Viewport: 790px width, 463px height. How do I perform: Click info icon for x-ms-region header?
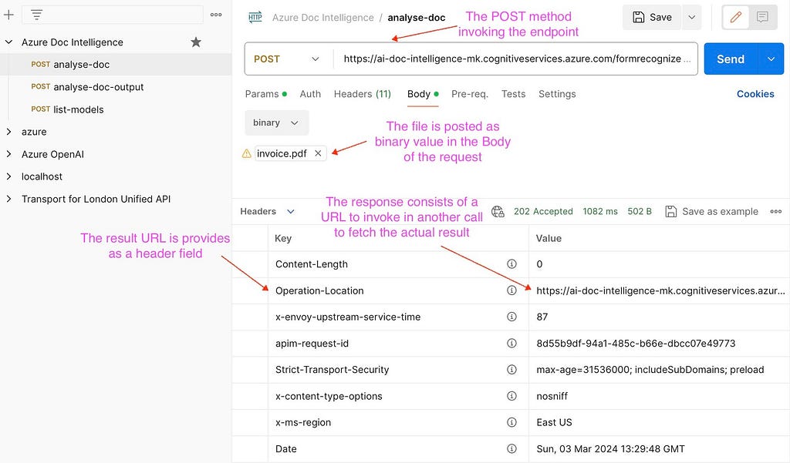511,422
